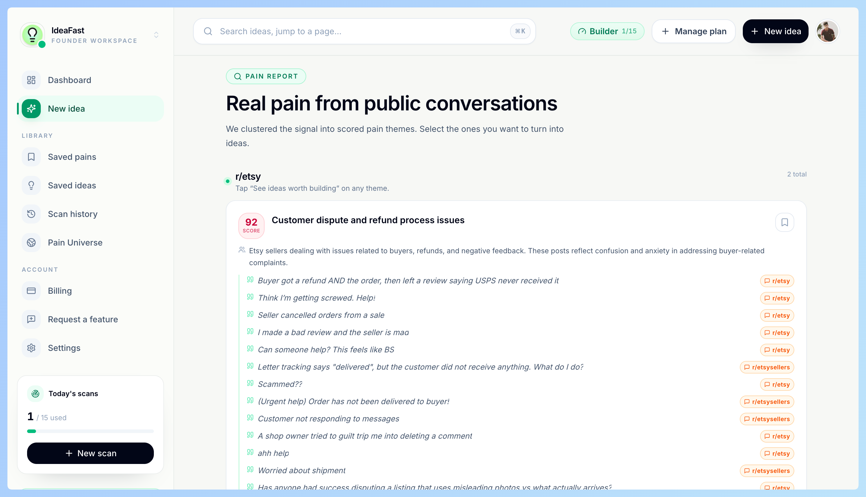
Task: Open Saved ideas lightbulb icon
Action: 31,185
